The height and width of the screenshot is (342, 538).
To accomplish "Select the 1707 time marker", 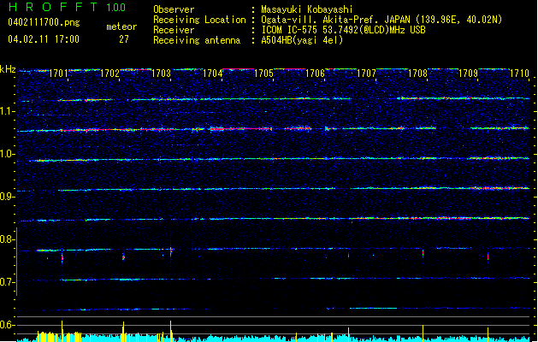I will [366, 74].
